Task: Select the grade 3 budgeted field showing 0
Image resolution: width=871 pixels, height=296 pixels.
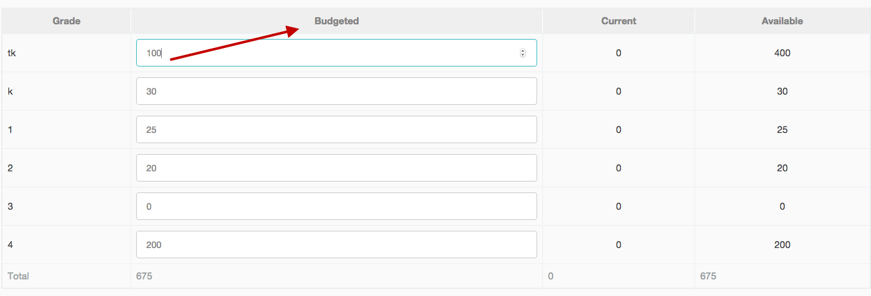Action: click(336, 206)
